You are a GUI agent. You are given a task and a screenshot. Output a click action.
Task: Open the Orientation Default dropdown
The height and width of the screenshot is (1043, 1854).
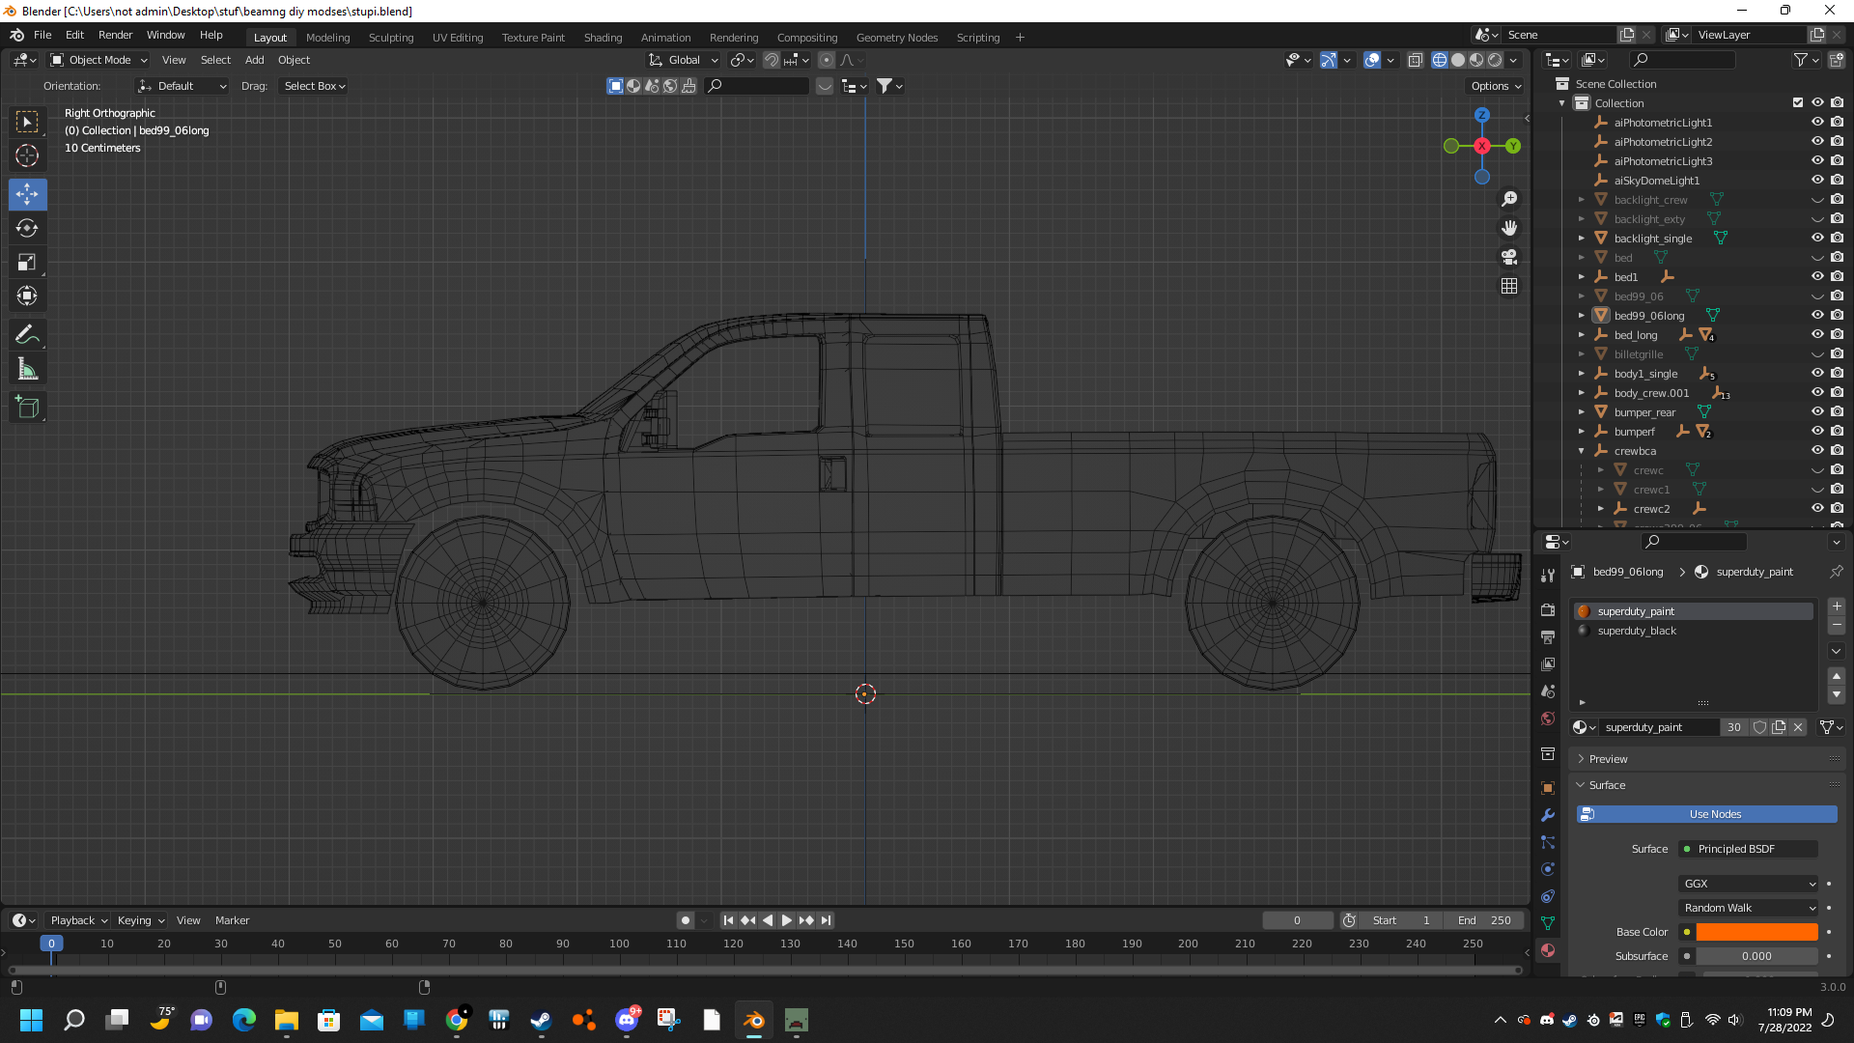(x=183, y=86)
